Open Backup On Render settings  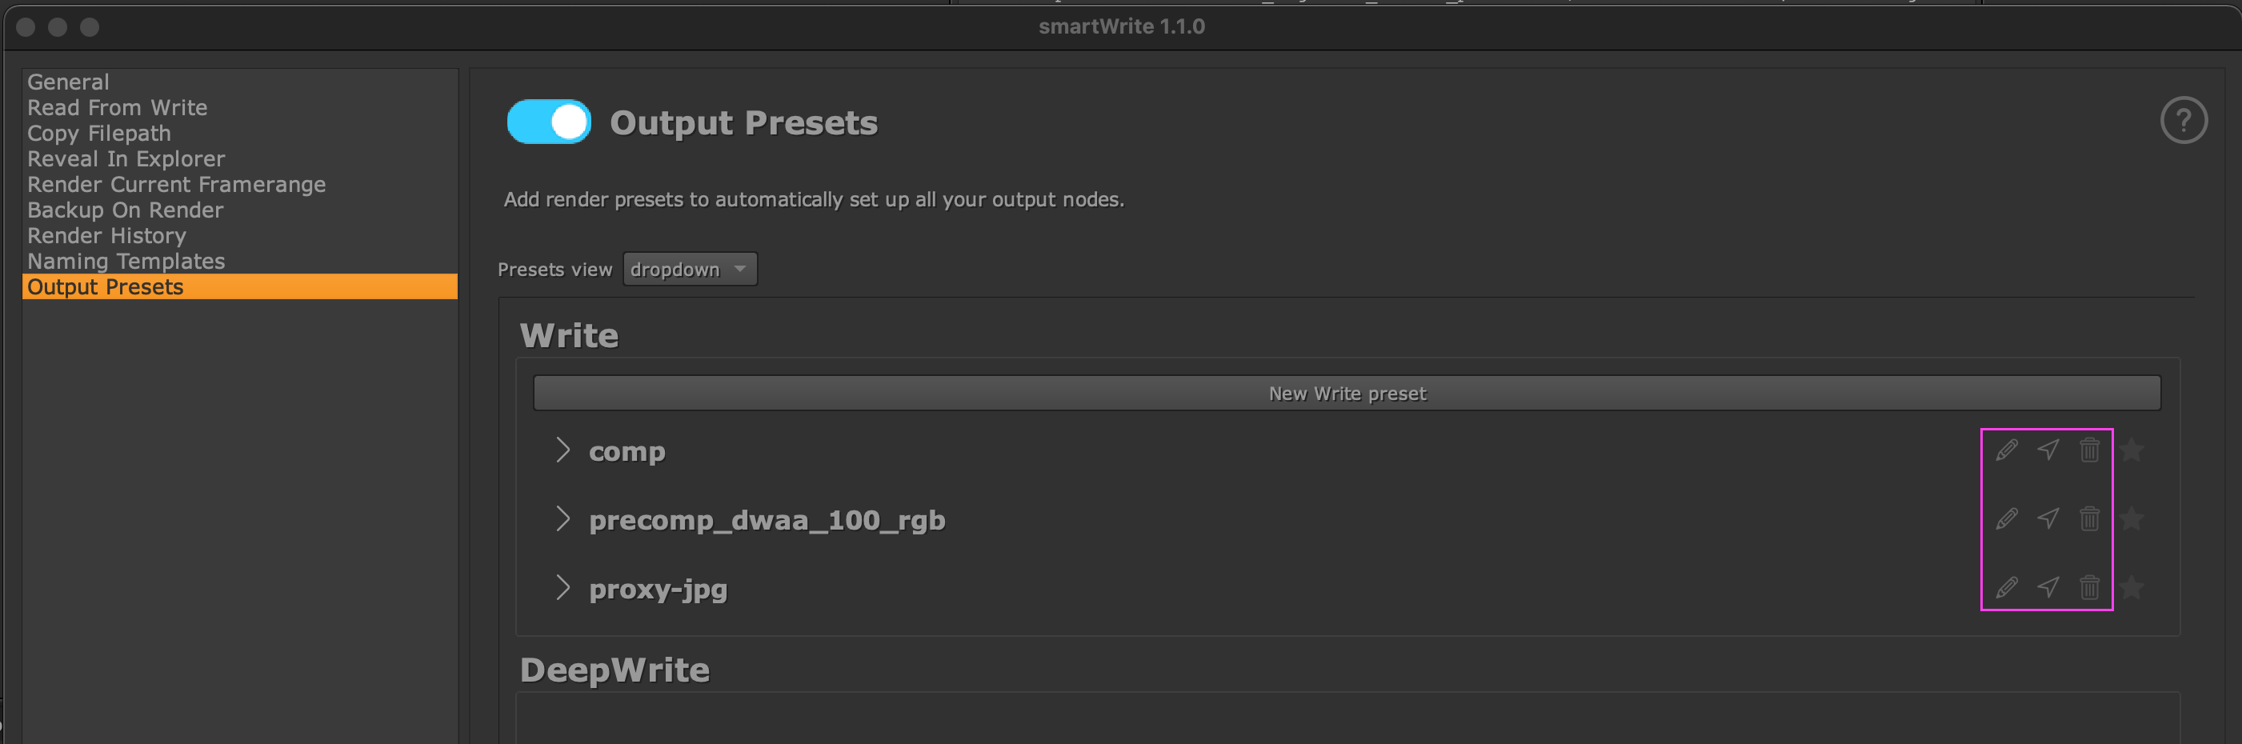pos(125,210)
